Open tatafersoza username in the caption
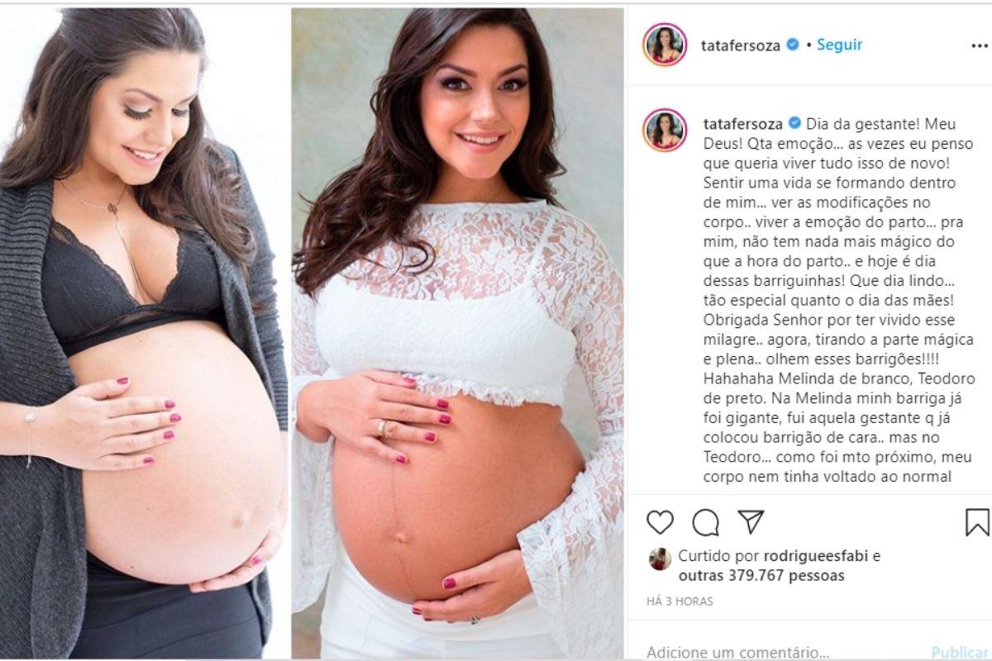This screenshot has width=992, height=661. pyautogui.click(x=742, y=123)
